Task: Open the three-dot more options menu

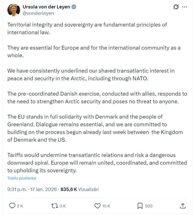Action: [185, 7]
